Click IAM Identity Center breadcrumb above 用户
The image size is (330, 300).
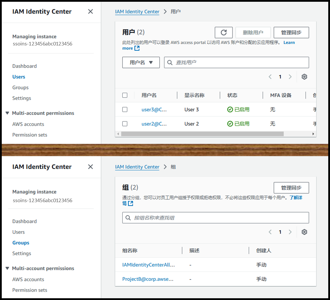coord(137,12)
